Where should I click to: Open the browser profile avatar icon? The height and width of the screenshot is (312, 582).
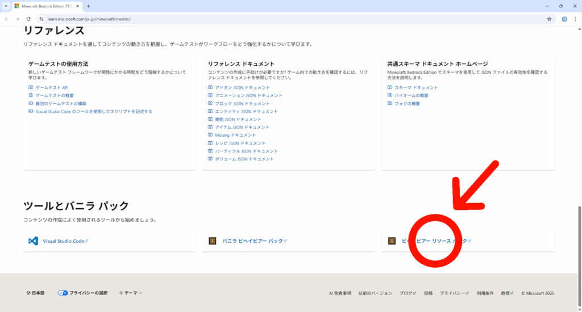(x=564, y=19)
